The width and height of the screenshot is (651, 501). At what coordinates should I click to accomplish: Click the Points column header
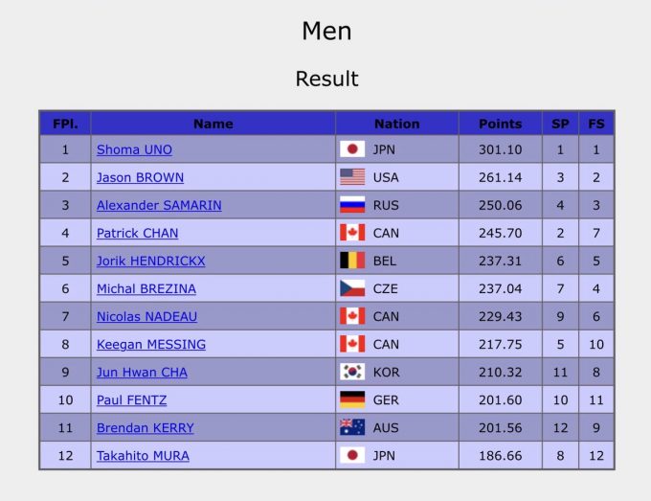coord(500,124)
